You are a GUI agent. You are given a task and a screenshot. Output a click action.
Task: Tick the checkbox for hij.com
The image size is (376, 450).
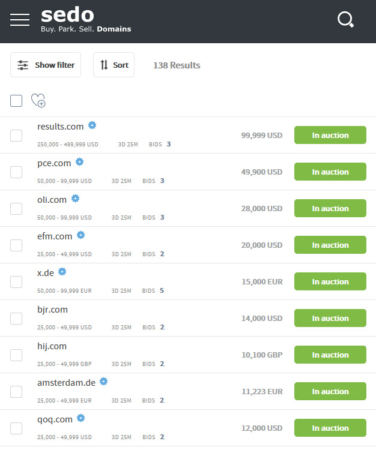(x=16, y=355)
